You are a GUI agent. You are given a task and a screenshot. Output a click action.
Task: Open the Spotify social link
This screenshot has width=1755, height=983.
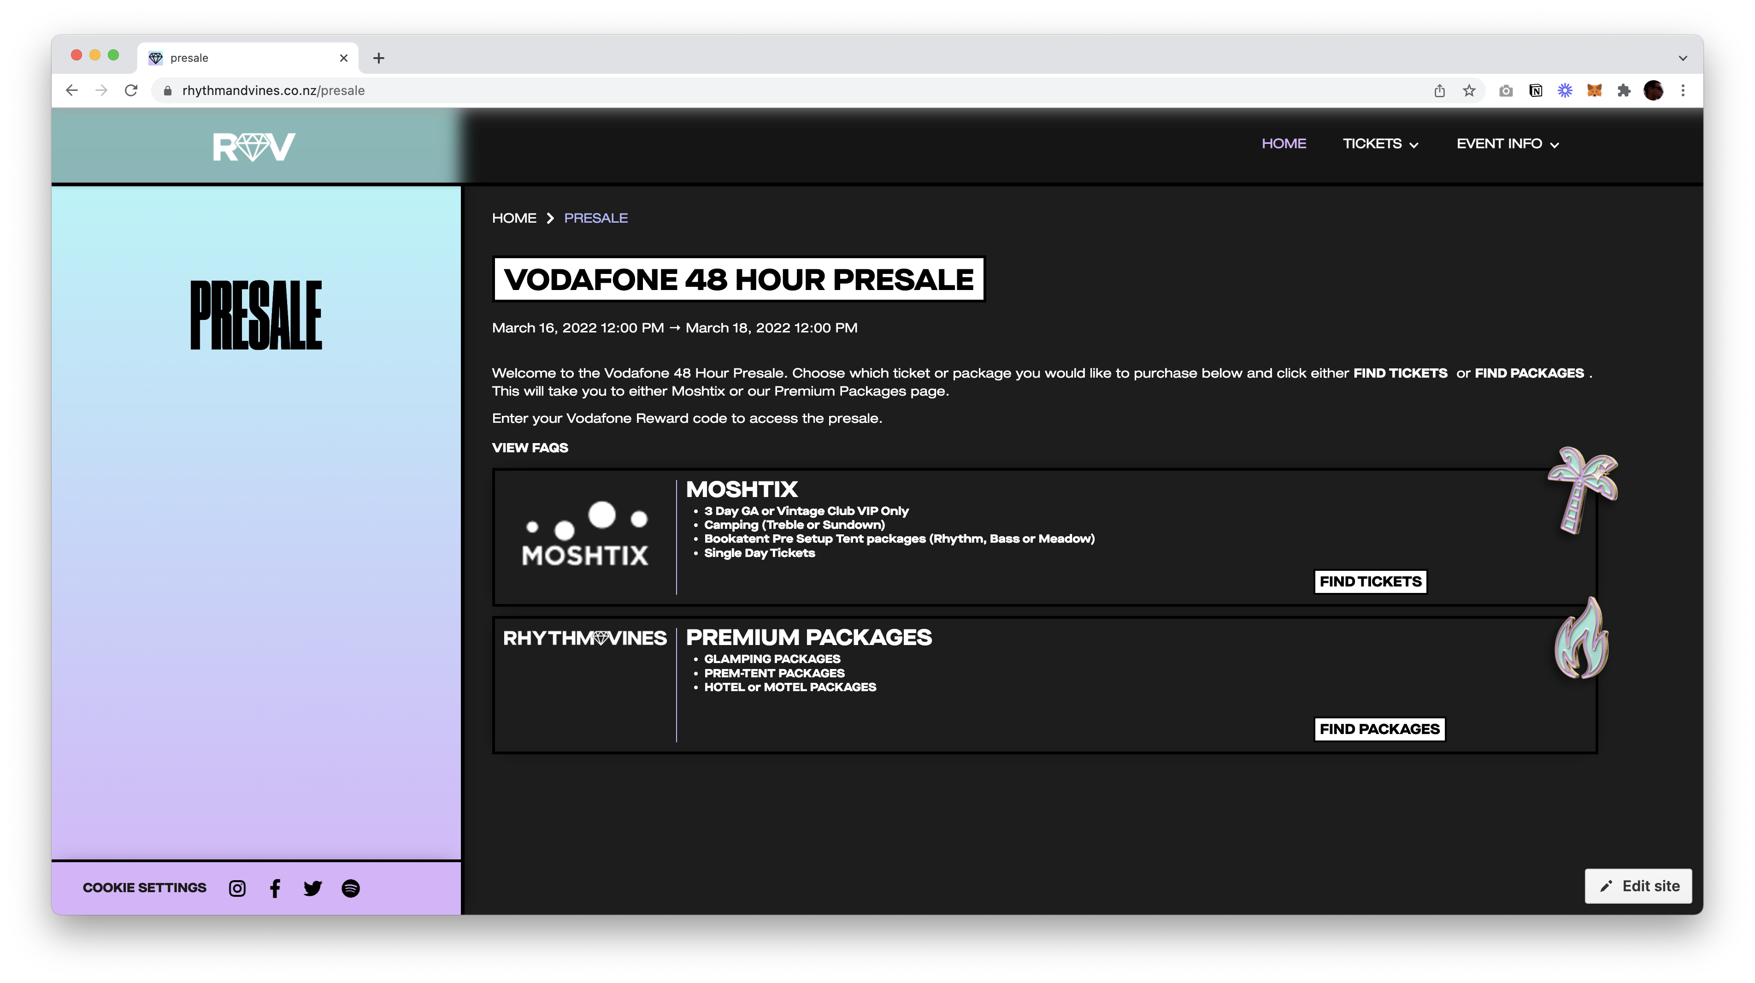pos(351,888)
